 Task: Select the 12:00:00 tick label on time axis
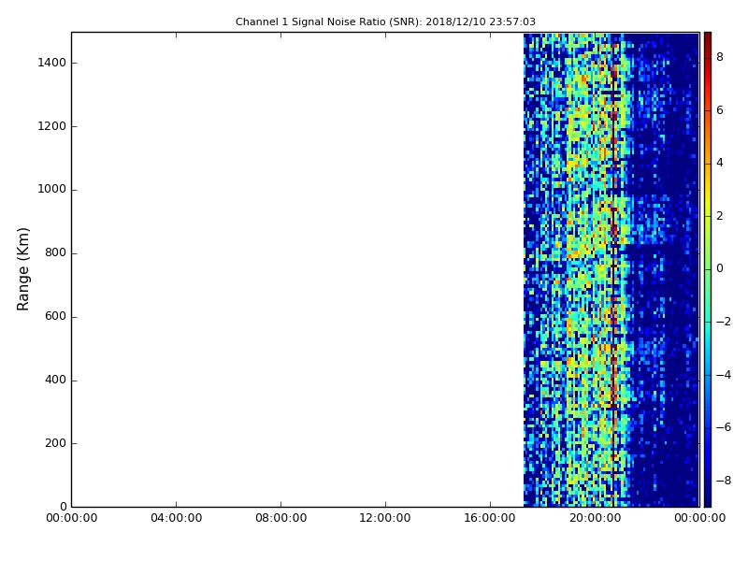point(385,519)
